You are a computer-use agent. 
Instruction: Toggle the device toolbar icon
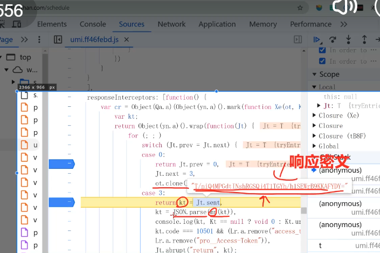coord(17,24)
